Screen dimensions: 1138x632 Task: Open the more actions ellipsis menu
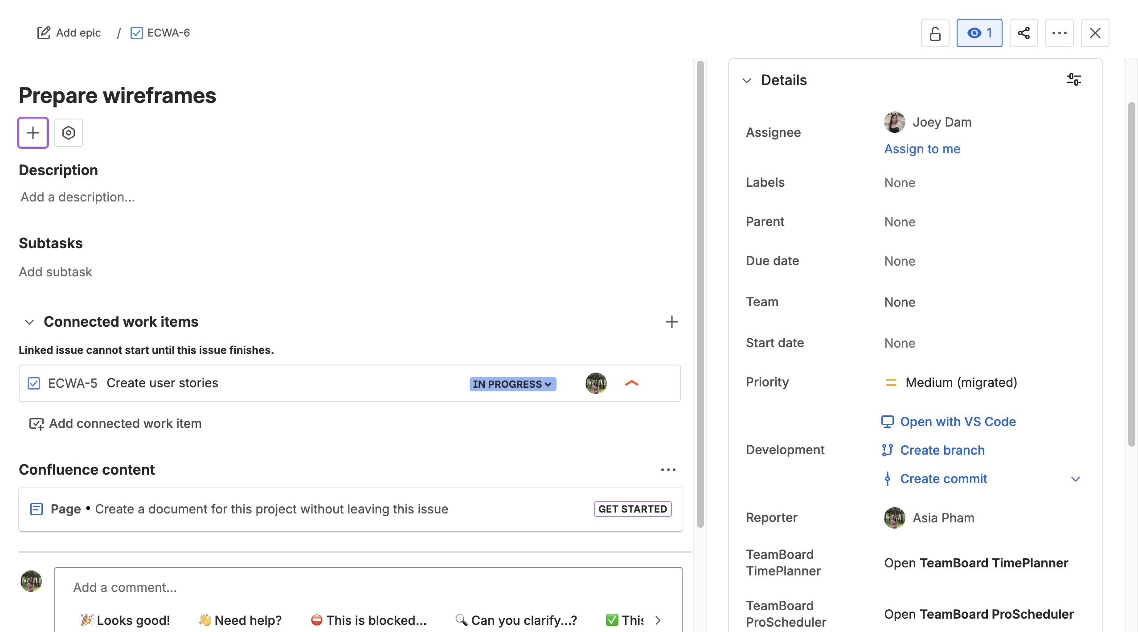click(1059, 33)
